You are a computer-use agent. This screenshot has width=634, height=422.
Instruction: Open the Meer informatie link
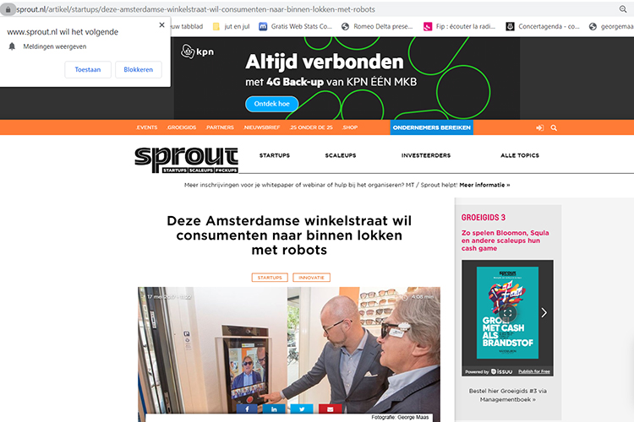click(x=484, y=185)
